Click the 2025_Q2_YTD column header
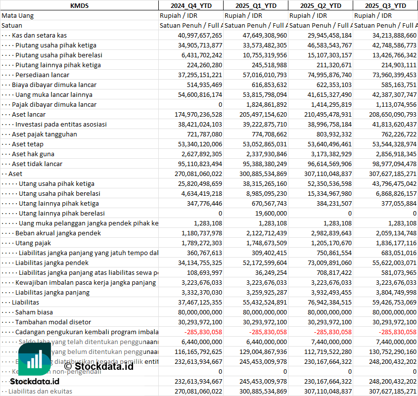The width and height of the screenshot is (418, 396). click(321, 5)
